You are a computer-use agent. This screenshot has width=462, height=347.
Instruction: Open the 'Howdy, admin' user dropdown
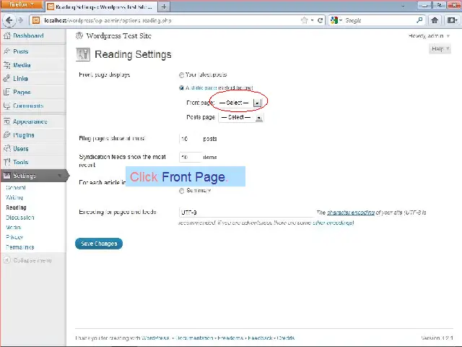[429, 35]
